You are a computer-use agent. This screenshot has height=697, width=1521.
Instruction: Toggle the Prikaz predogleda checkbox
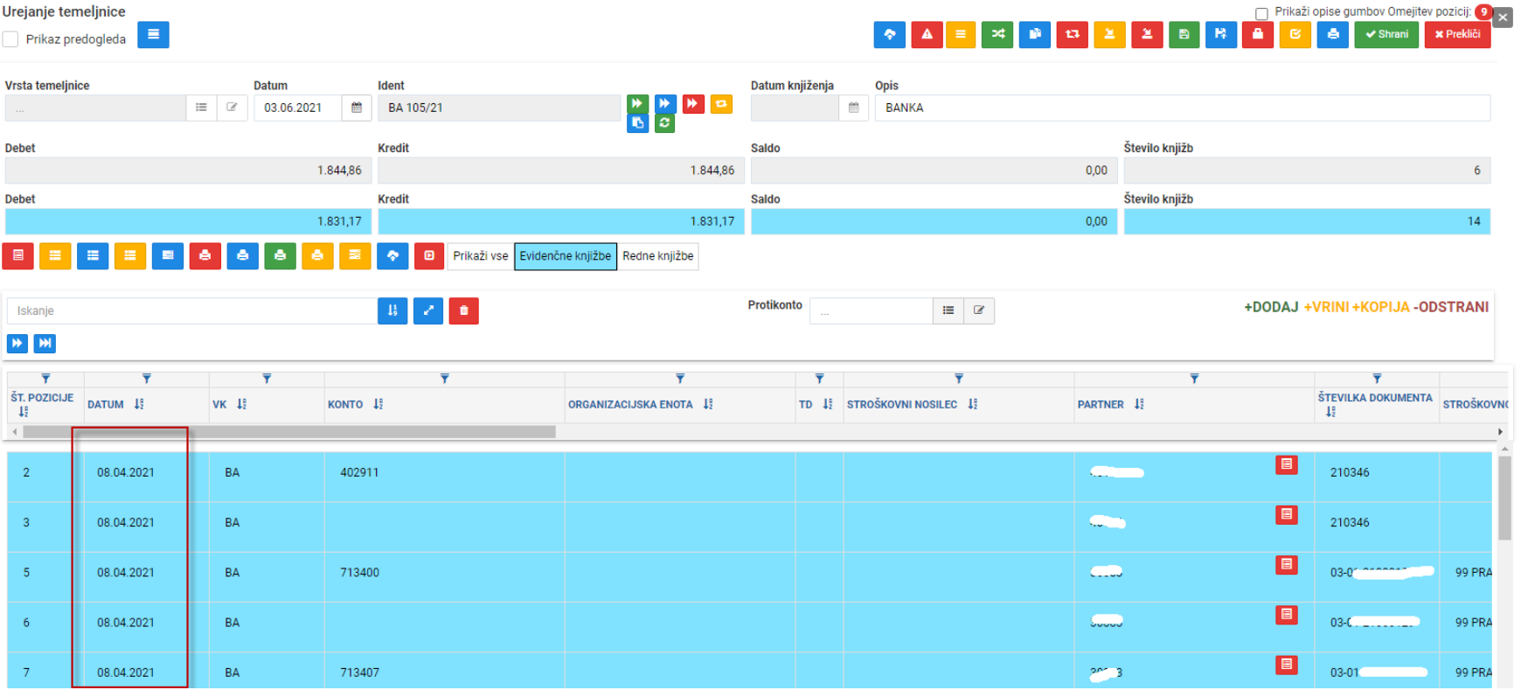tap(10, 39)
